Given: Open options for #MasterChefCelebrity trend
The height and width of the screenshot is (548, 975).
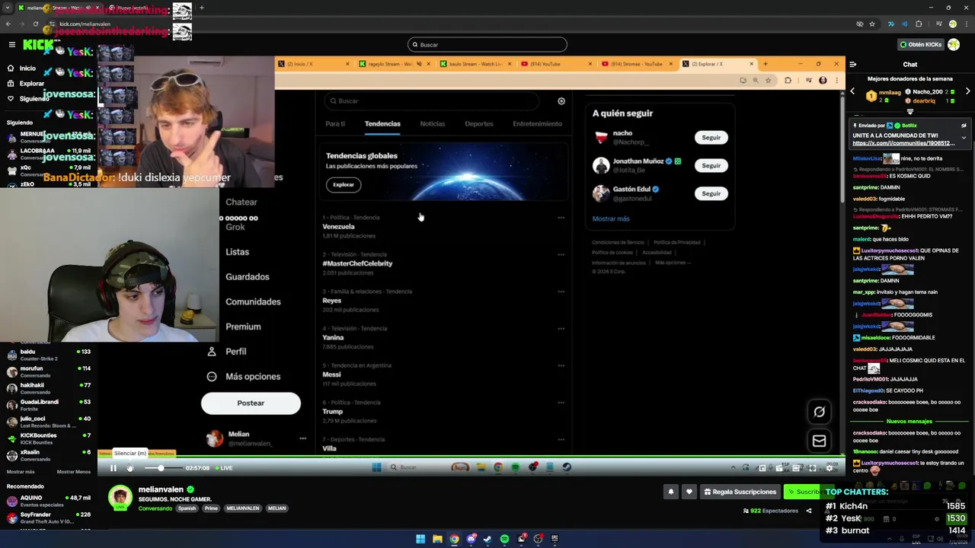Looking at the screenshot, I should coord(561,255).
